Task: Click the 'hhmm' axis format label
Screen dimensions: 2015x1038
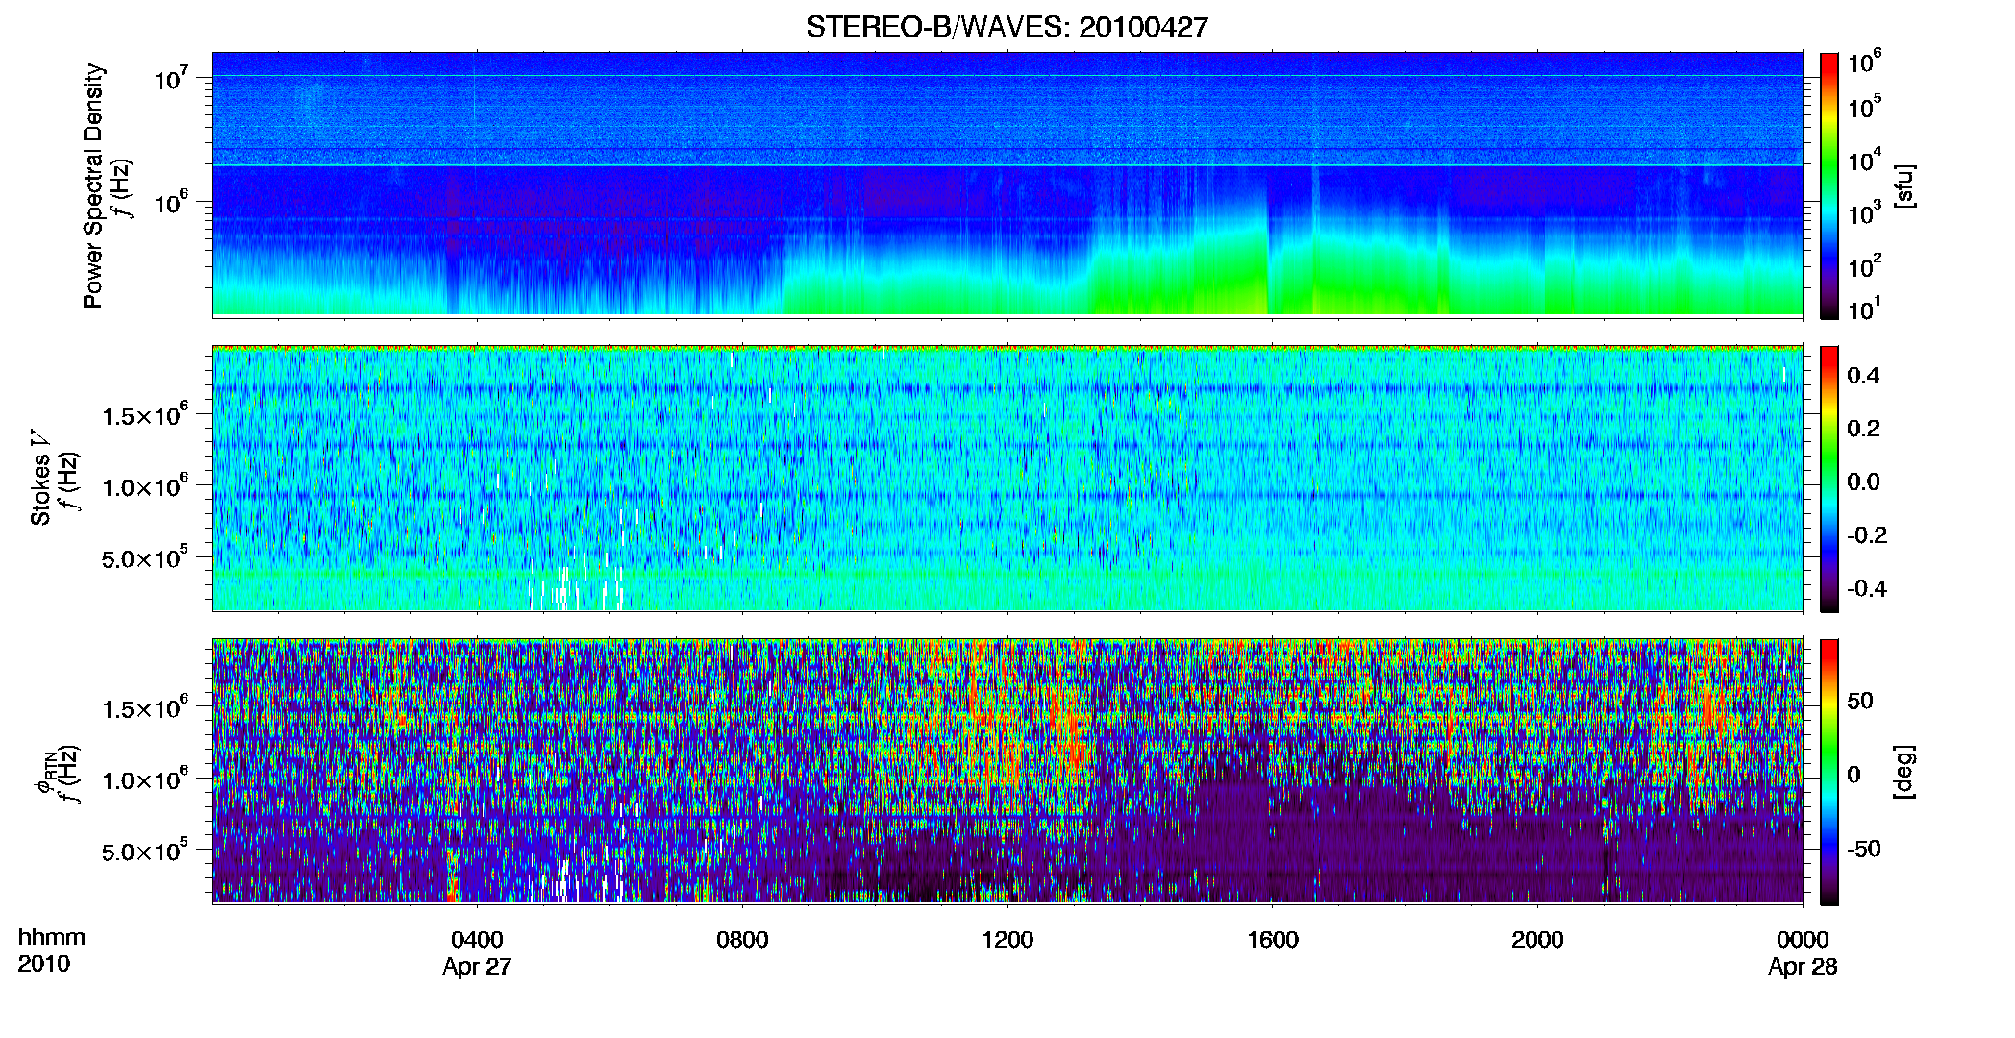Action: (52, 938)
